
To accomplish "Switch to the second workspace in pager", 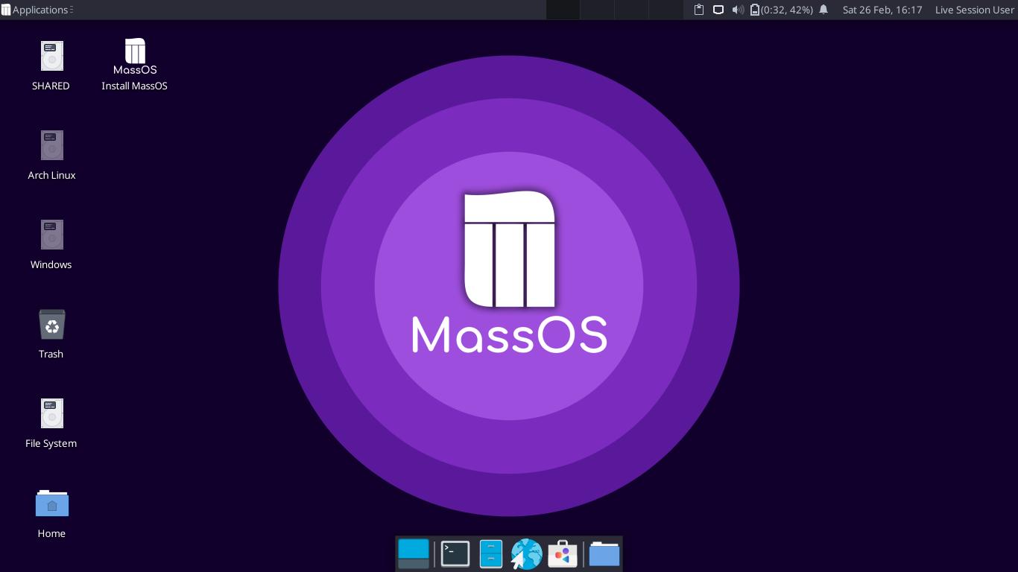I will coord(597,10).
